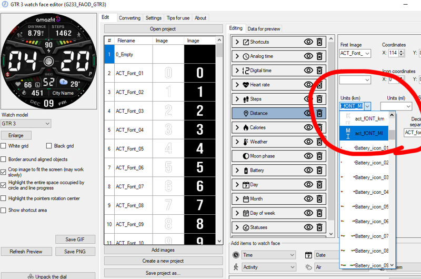
Task: Click the Battery item icon
Action: pyautogui.click(x=246, y=170)
